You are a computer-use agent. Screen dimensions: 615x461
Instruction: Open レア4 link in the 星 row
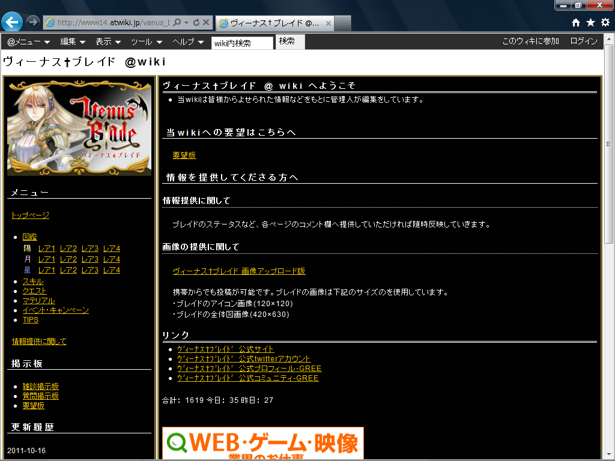(111, 270)
